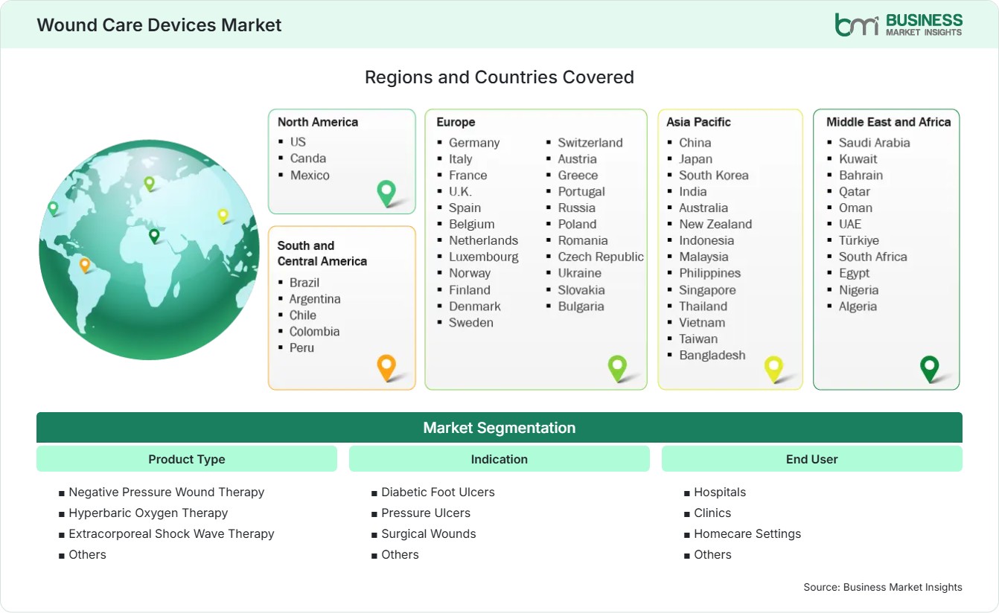The width and height of the screenshot is (999, 613).
Task: Click 'Homecare Settings' item
Action: pyautogui.click(x=747, y=534)
